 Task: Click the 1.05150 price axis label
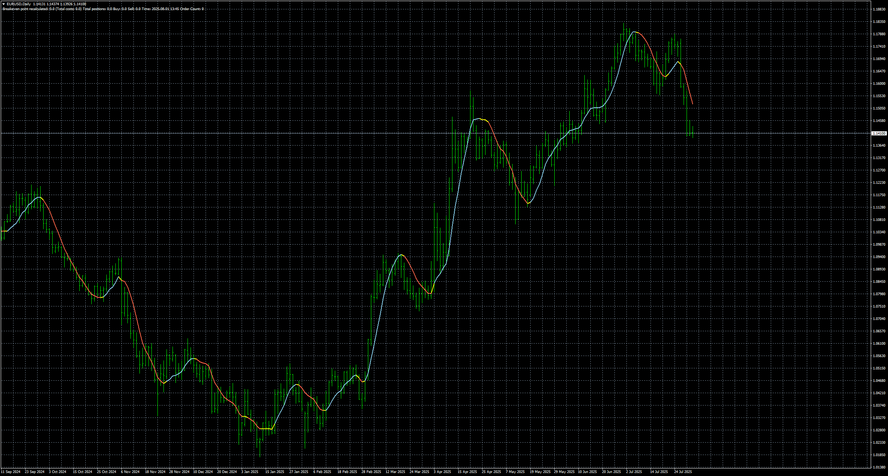tap(879, 368)
